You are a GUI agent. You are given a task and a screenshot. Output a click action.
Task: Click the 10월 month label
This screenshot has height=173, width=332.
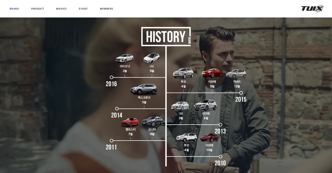(209, 150)
